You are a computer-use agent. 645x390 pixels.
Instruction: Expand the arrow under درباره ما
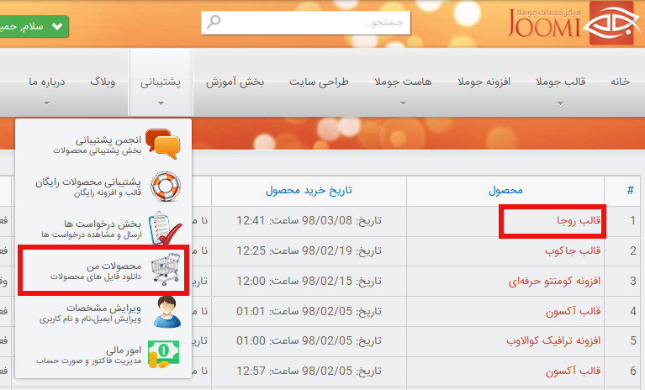coord(46,103)
